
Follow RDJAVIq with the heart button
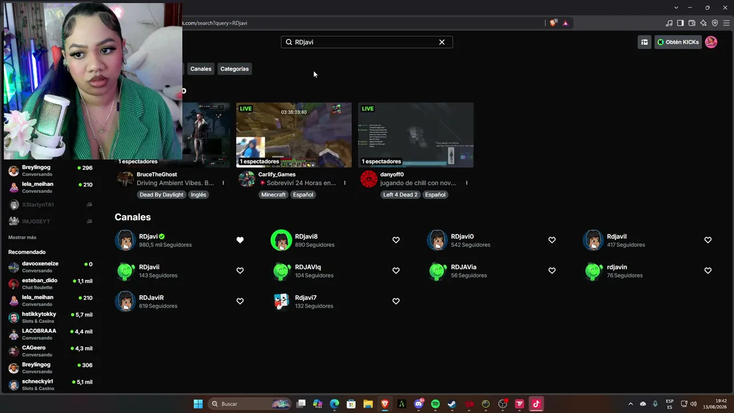[x=396, y=271]
